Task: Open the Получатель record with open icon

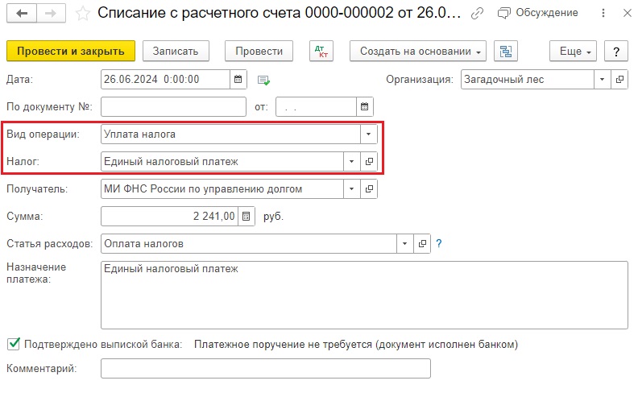Action: tap(369, 188)
